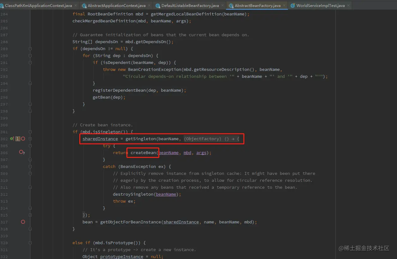The image size is (397, 259).
Task: Click the fold end marker at line 314
Action: 30,208
